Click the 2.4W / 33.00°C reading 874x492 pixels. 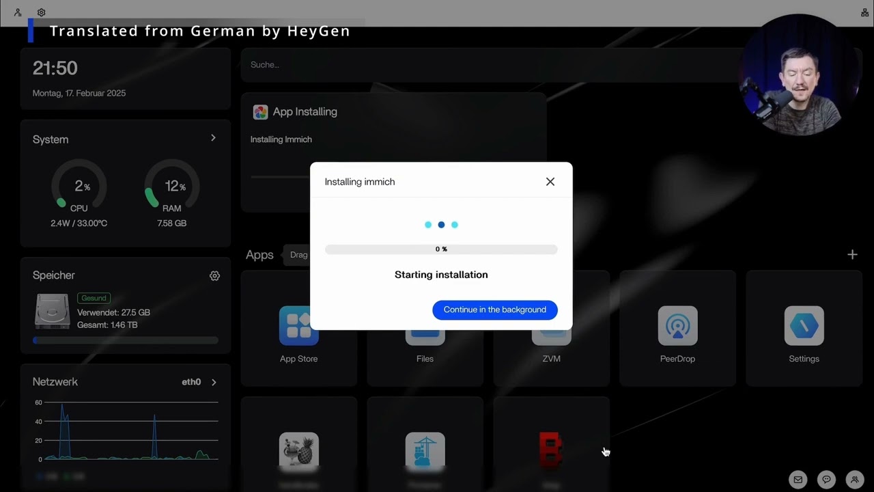[79, 223]
